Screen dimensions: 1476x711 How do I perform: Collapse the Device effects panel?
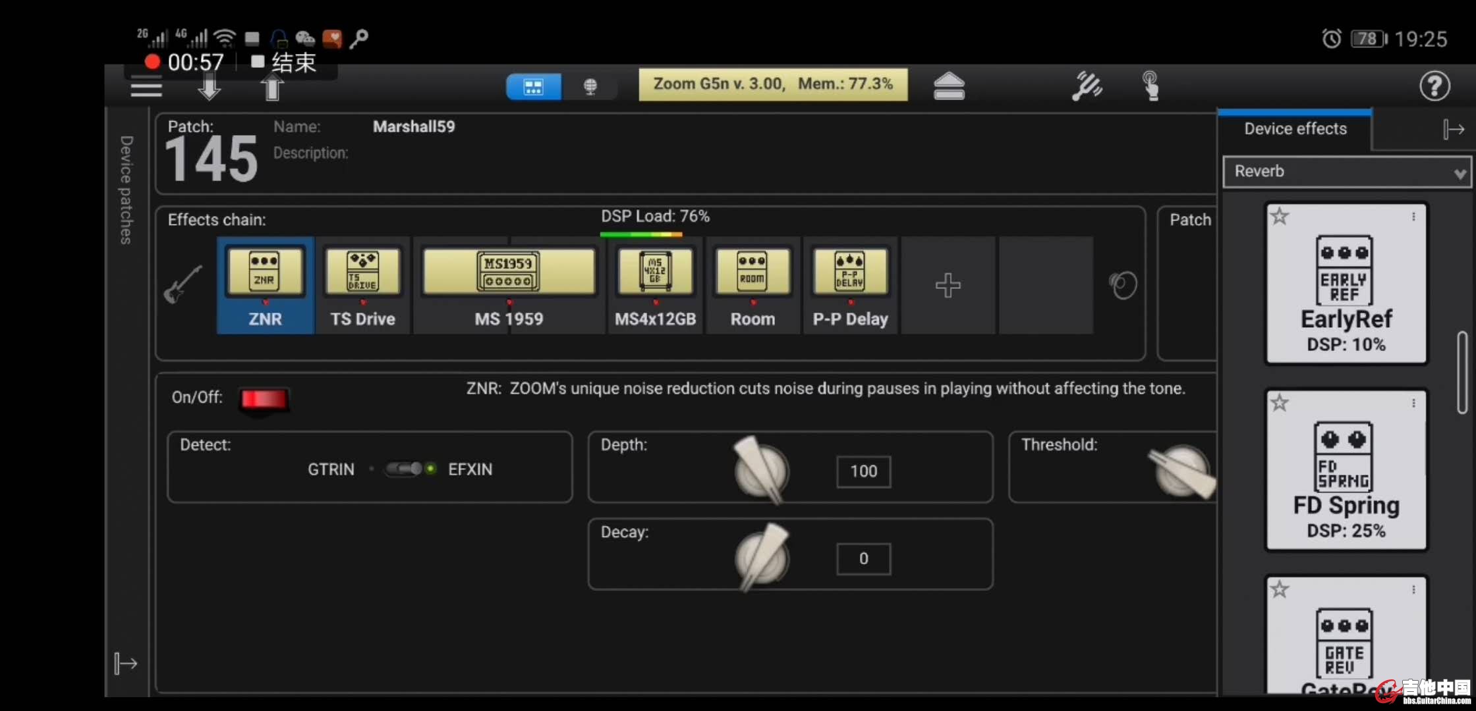click(x=1453, y=130)
